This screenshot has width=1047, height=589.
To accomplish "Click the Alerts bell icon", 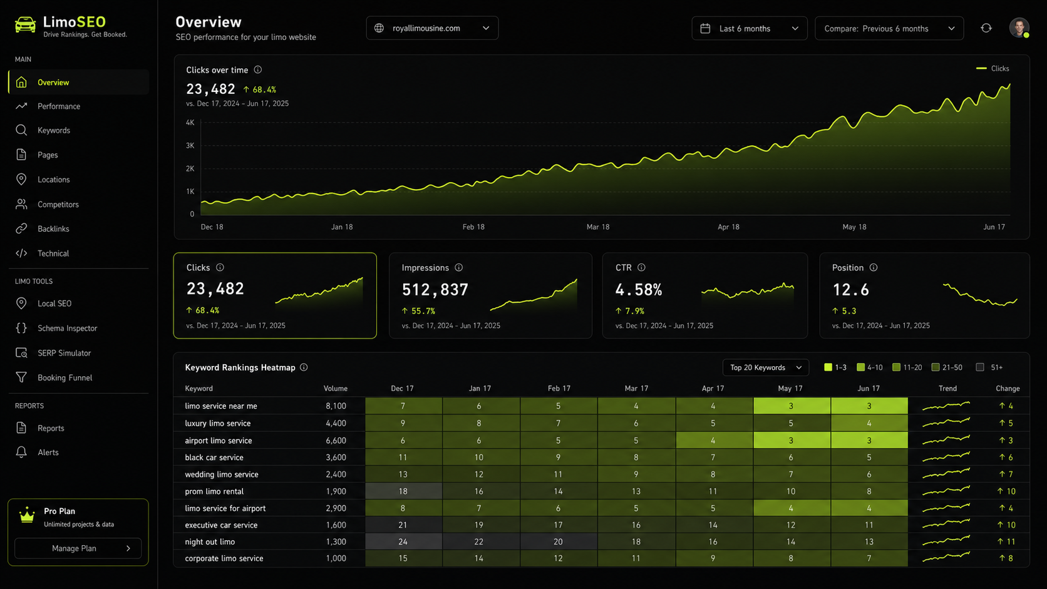I will click(x=21, y=452).
